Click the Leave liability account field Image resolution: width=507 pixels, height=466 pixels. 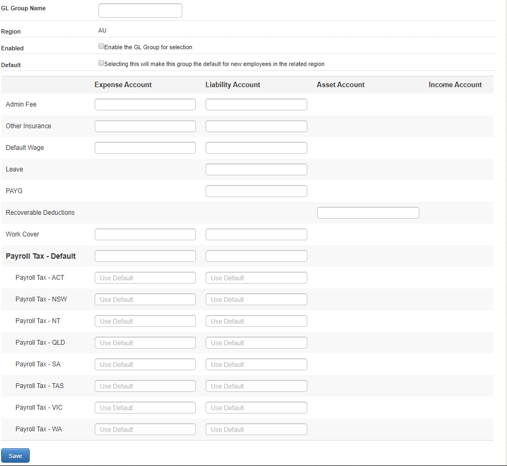256,169
